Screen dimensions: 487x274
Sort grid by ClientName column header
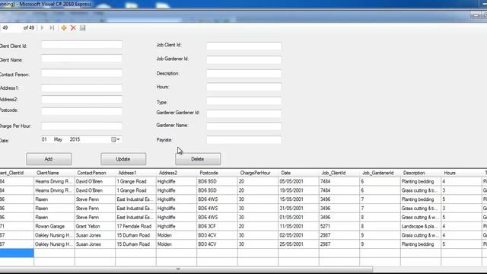[x=54, y=173]
